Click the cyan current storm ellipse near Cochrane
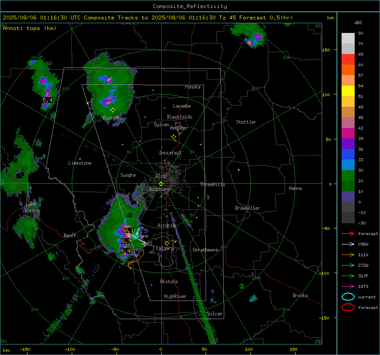 pyautogui.click(x=135, y=234)
